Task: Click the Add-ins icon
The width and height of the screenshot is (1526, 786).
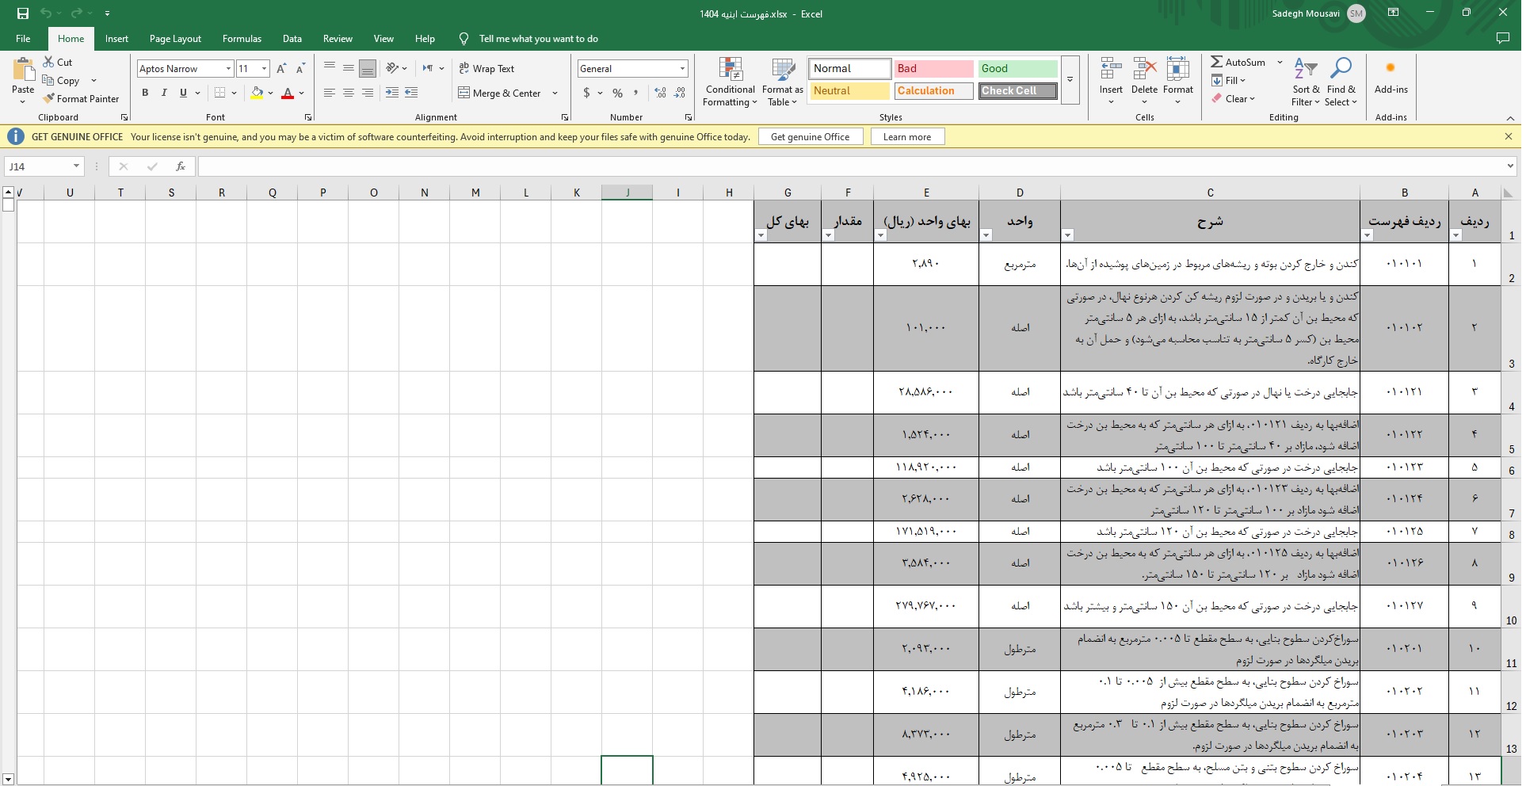Action: tap(1391, 69)
